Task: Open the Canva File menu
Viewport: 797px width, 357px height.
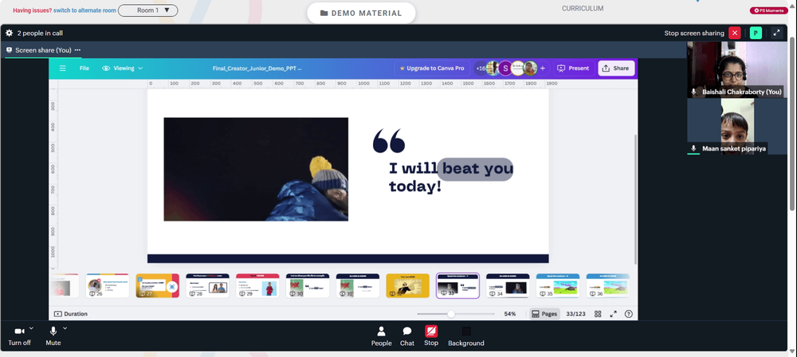Action: point(84,69)
